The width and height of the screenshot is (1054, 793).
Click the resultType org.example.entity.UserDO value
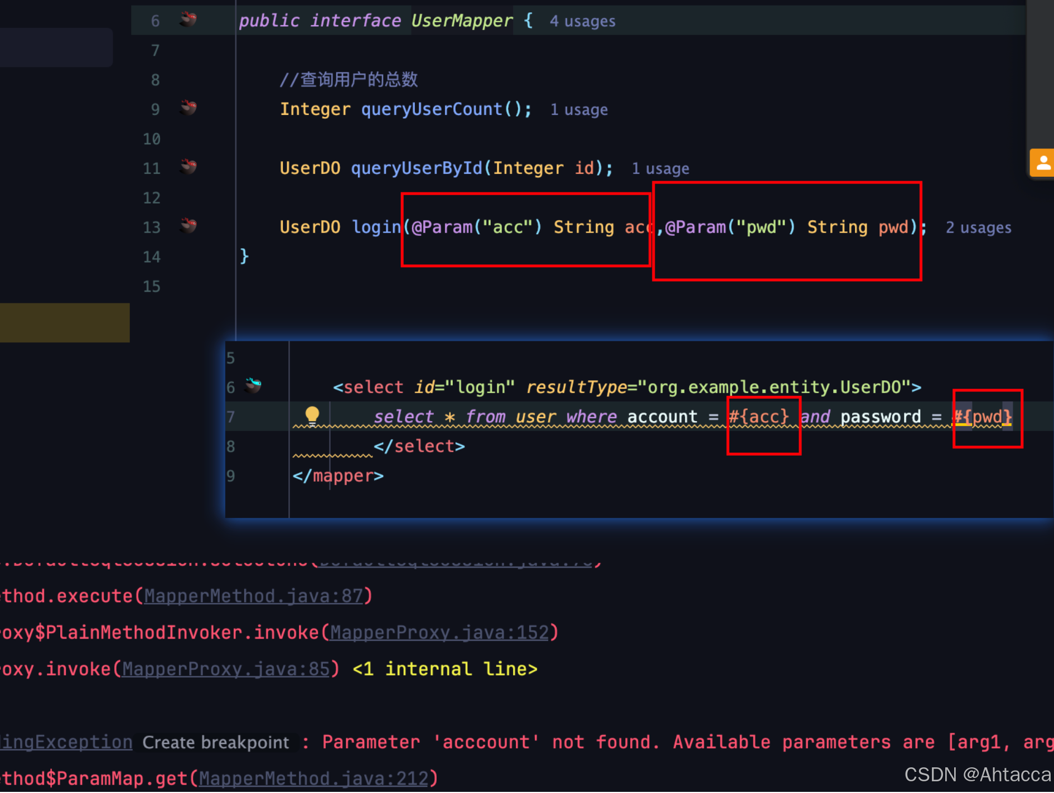click(x=773, y=387)
